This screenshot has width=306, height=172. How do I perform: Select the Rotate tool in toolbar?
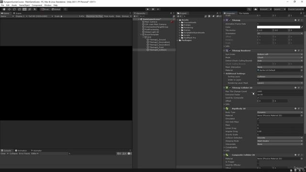[14, 9]
